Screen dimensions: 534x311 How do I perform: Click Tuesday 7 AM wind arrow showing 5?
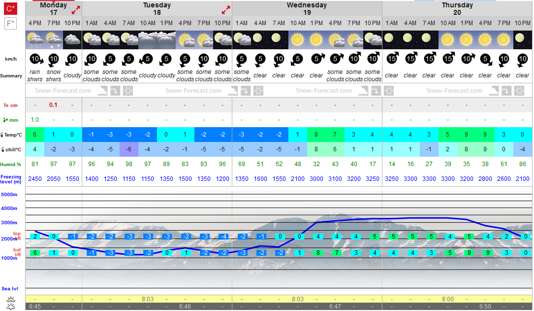[x=128, y=60]
